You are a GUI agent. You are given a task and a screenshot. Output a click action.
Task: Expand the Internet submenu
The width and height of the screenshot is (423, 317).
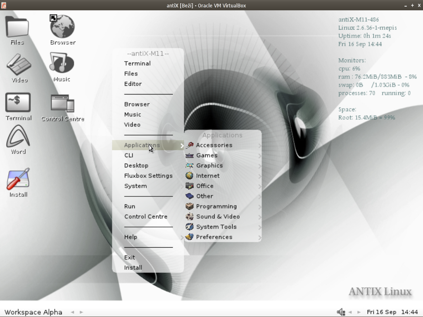point(208,176)
